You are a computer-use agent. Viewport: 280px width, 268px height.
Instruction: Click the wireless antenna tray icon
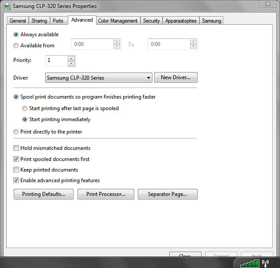[265, 263]
